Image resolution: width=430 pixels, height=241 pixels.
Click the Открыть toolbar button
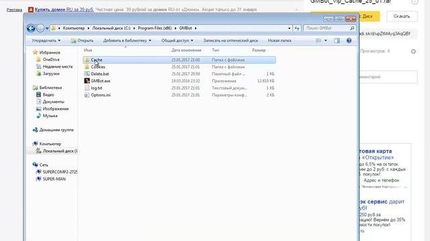[82, 40]
